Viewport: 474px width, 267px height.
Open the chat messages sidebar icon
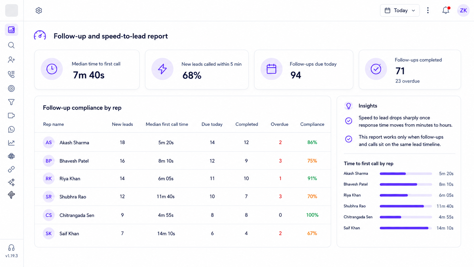[x=11, y=129]
